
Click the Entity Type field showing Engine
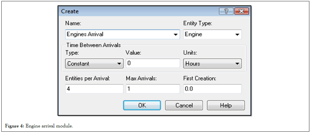[x=208, y=34]
